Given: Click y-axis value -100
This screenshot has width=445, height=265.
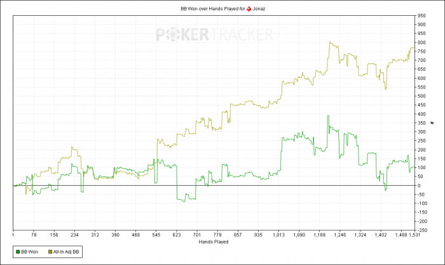Looking at the screenshot, I should [x=422, y=204].
